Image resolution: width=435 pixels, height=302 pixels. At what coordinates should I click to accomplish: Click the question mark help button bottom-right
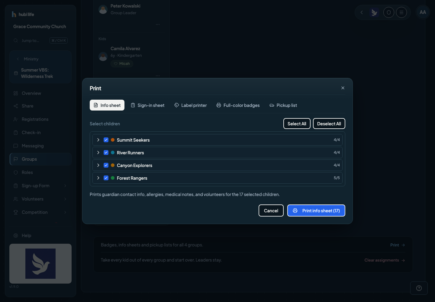coord(419,288)
